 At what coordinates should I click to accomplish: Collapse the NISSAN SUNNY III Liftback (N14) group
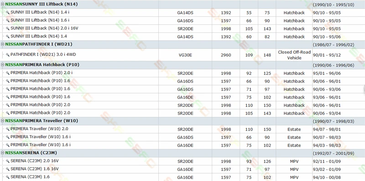pyautogui.click(x=3, y=4)
